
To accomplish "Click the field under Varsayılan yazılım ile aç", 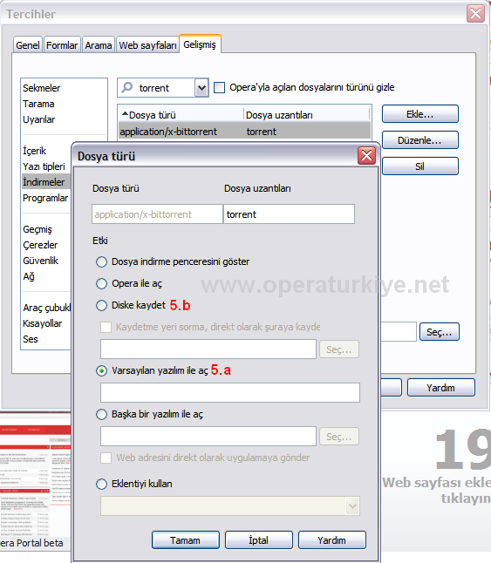I will [x=230, y=392].
